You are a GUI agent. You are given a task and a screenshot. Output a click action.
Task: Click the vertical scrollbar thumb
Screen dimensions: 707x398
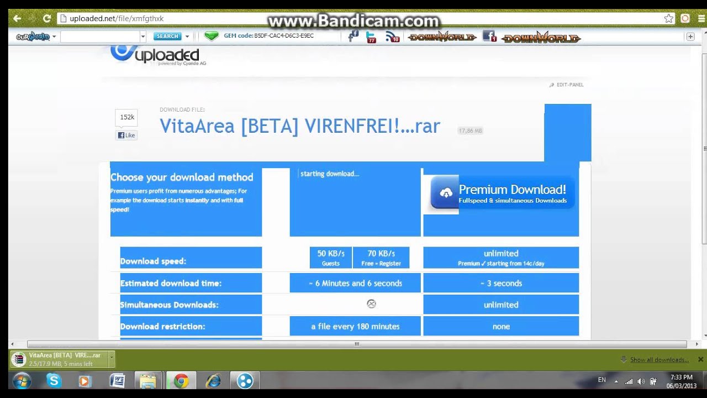pyautogui.click(x=704, y=149)
